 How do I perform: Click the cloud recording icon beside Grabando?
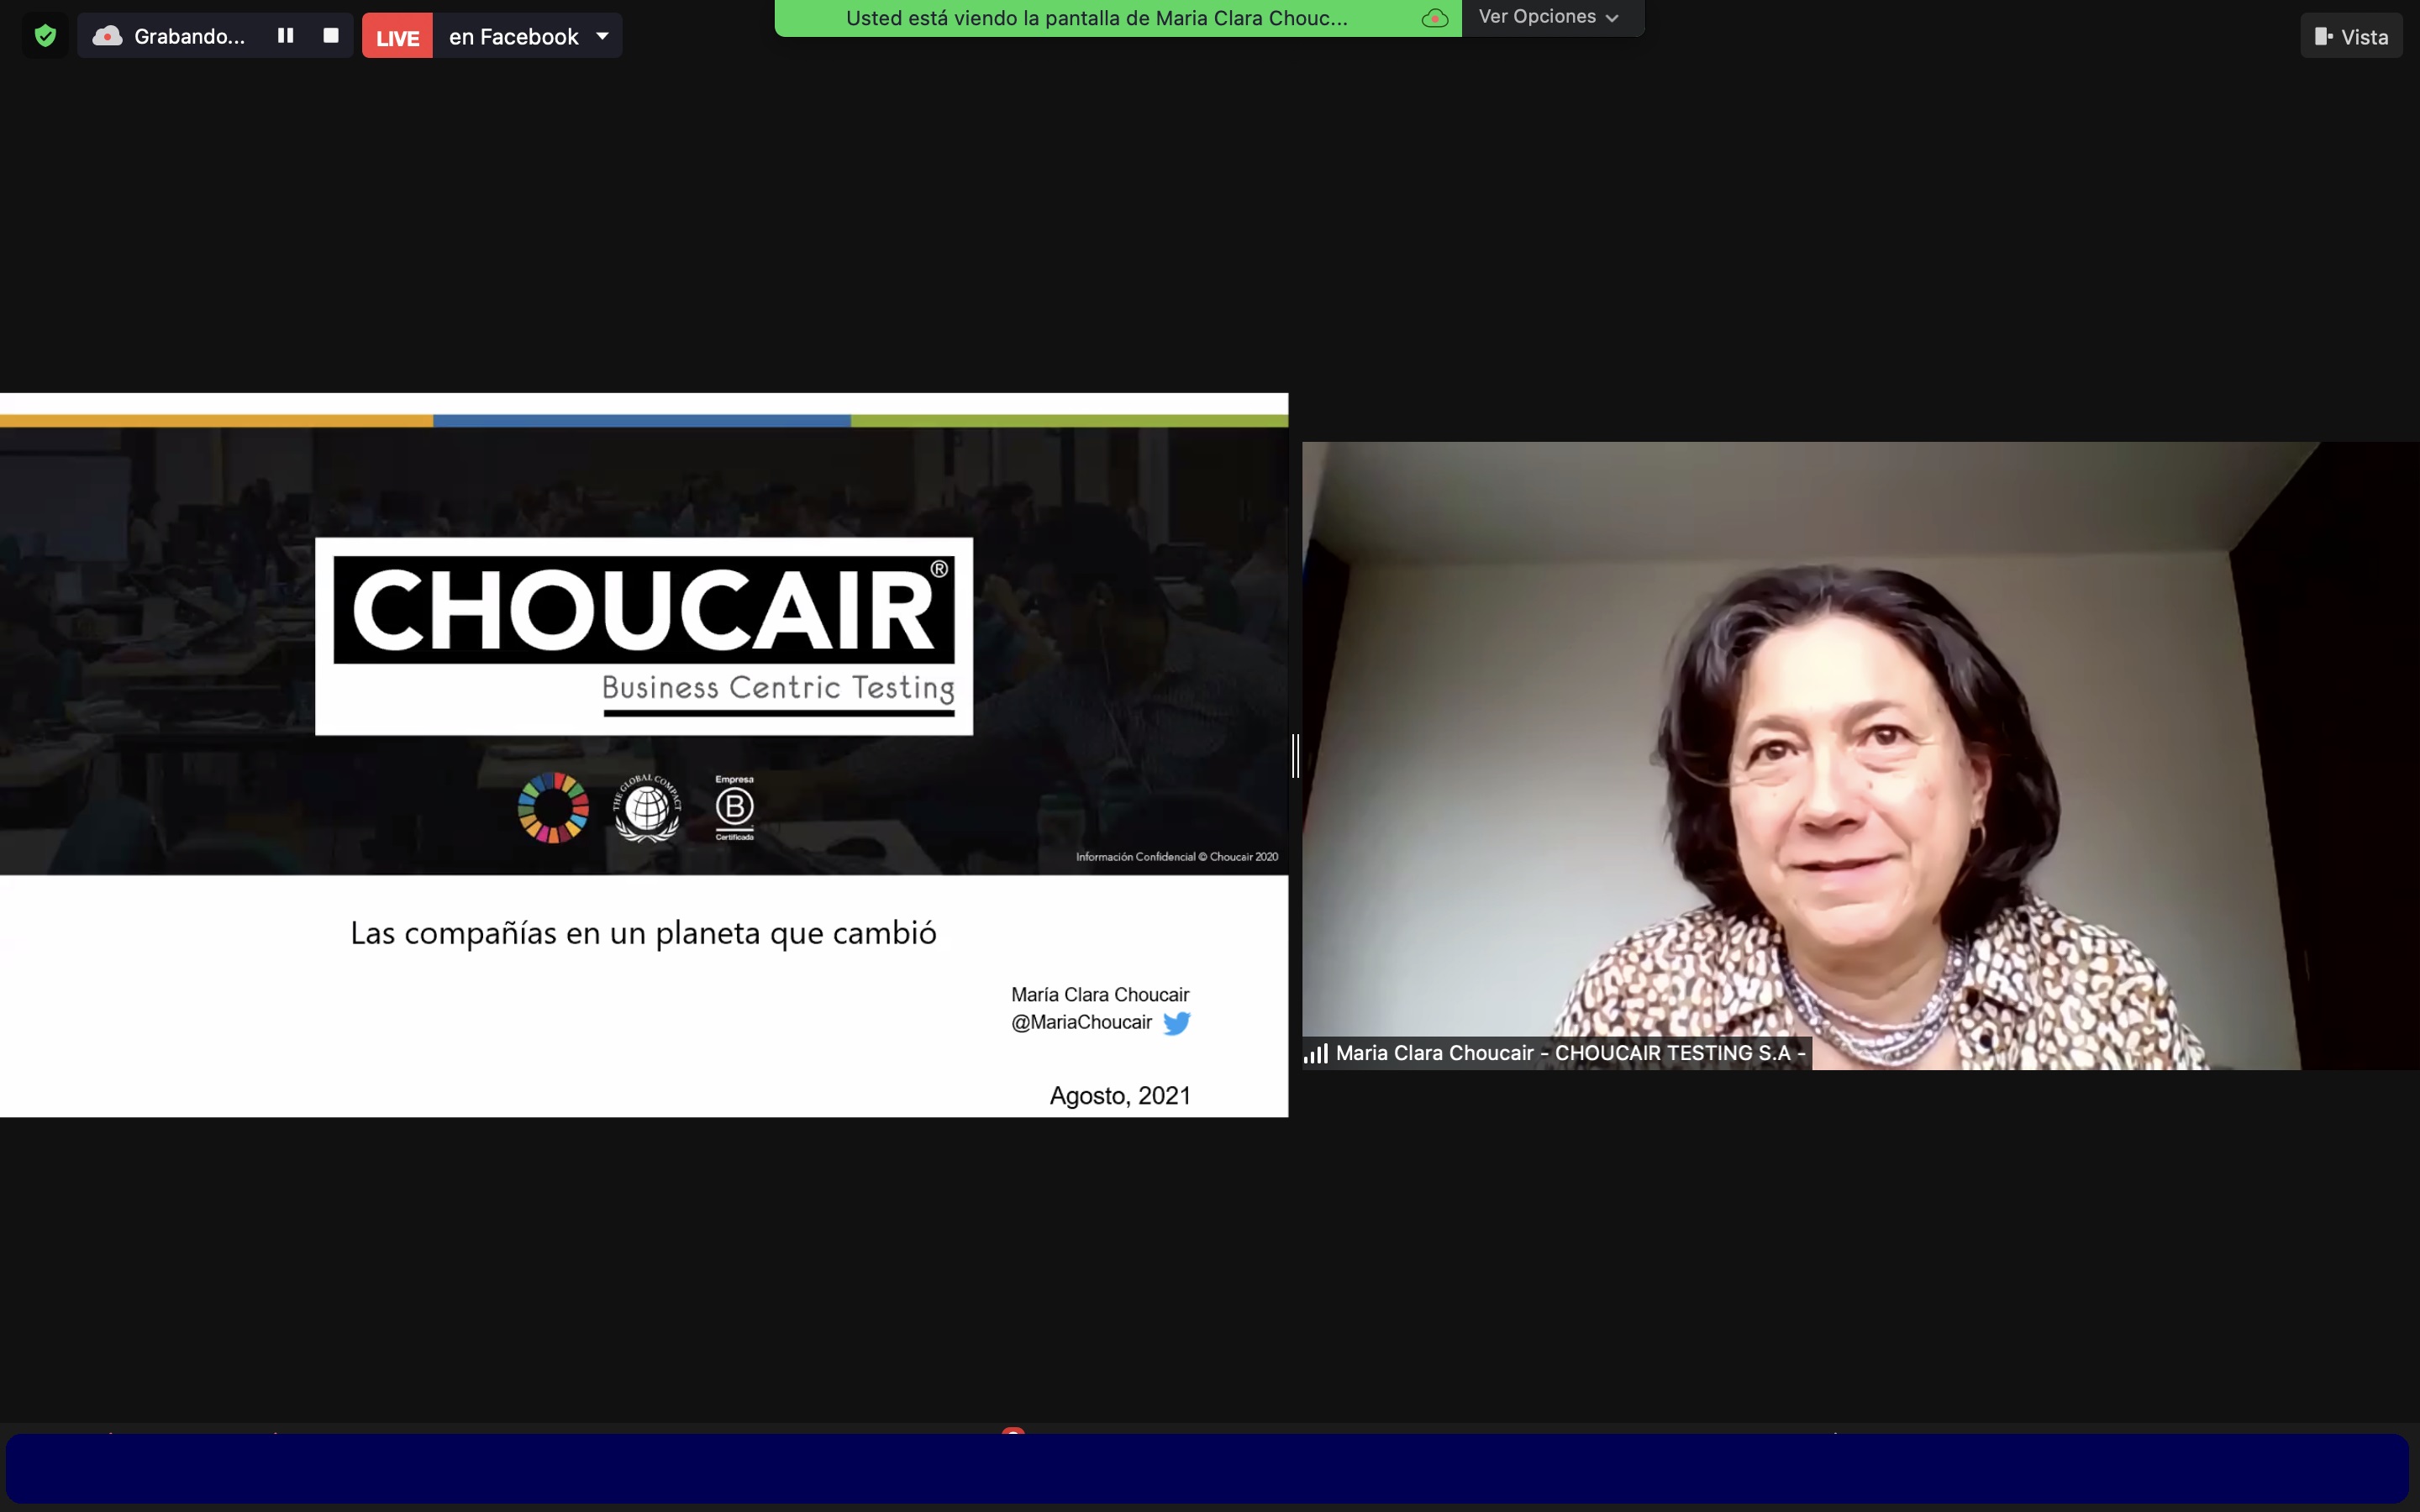pyautogui.click(x=107, y=36)
